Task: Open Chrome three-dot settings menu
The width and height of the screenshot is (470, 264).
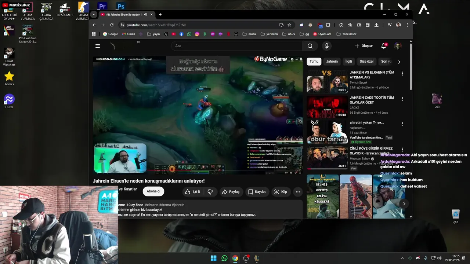Action: tap(407, 25)
